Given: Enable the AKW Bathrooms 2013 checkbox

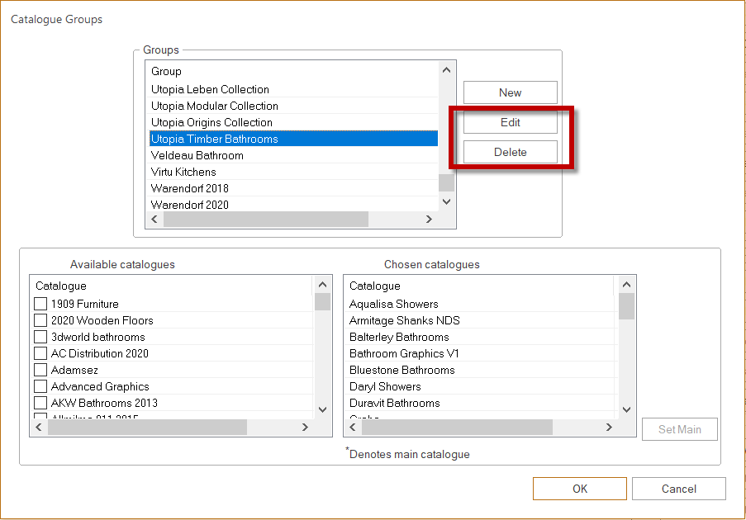Looking at the screenshot, I should (40, 403).
